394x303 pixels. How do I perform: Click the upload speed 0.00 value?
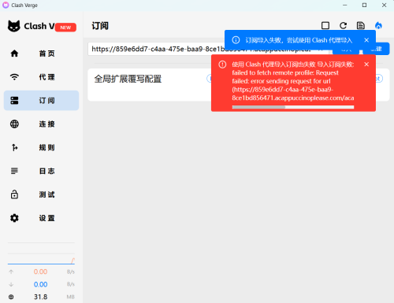pos(40,272)
